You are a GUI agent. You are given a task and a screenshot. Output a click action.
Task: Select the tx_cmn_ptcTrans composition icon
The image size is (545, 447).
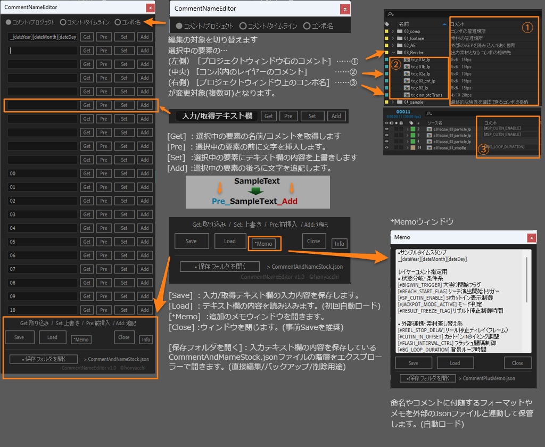[x=407, y=95]
